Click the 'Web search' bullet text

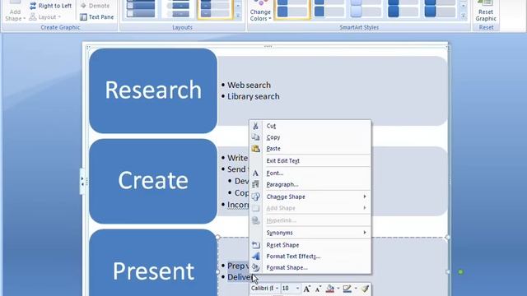(249, 86)
